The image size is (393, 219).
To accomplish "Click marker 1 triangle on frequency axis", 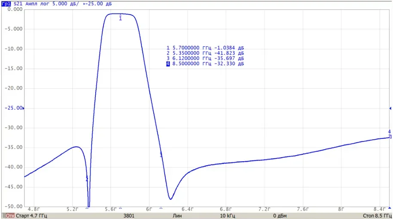I will (x=121, y=208).
